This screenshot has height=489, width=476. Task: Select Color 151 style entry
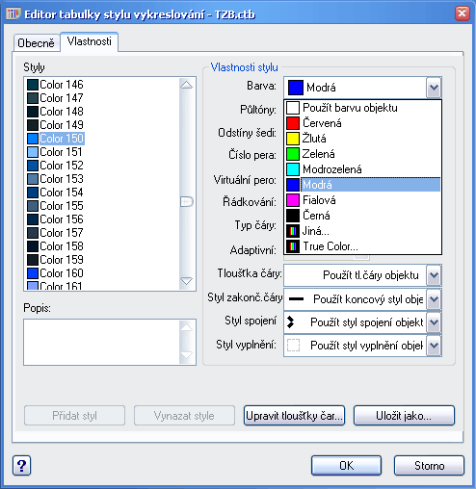click(x=55, y=152)
